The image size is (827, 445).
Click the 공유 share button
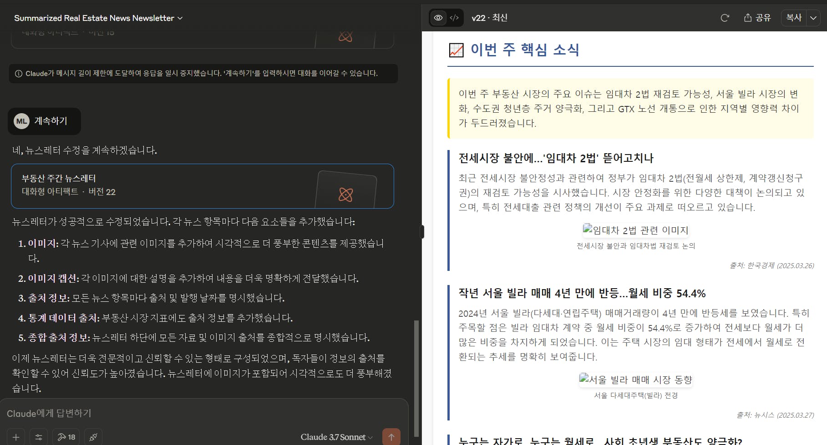click(757, 18)
